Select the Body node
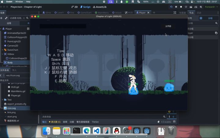 click(10, 63)
